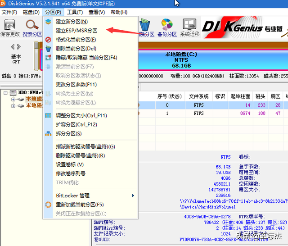Open the 查看(V) menu
The image size is (288, 246).
pyautogui.click(x=97, y=12)
